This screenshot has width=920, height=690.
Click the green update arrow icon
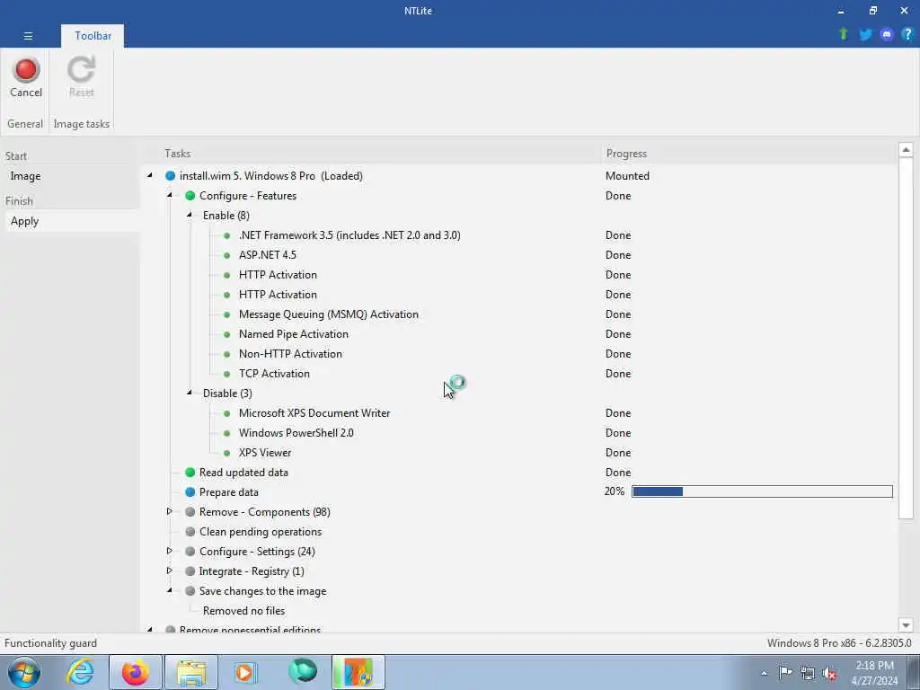point(843,34)
